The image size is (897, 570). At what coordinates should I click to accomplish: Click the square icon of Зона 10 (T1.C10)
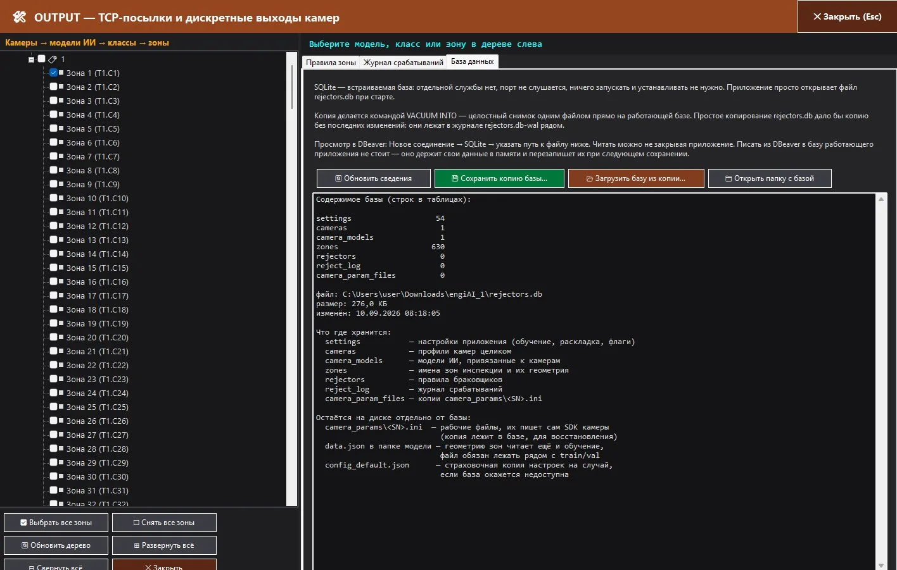[x=61, y=198]
